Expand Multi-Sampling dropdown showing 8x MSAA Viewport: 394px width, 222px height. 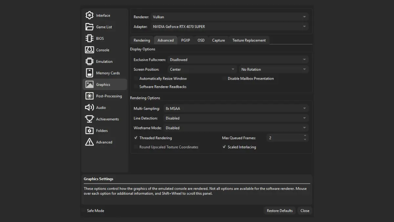[x=236, y=109]
